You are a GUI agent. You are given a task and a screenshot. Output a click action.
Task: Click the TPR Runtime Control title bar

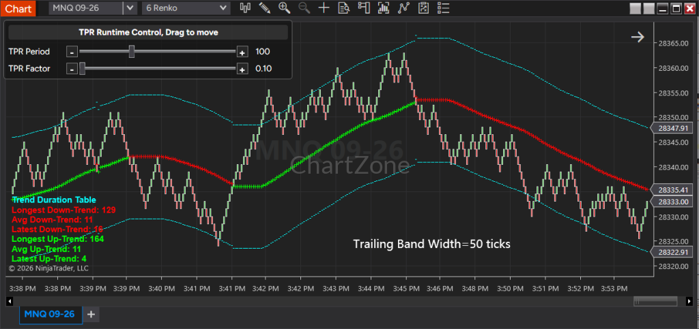point(148,33)
